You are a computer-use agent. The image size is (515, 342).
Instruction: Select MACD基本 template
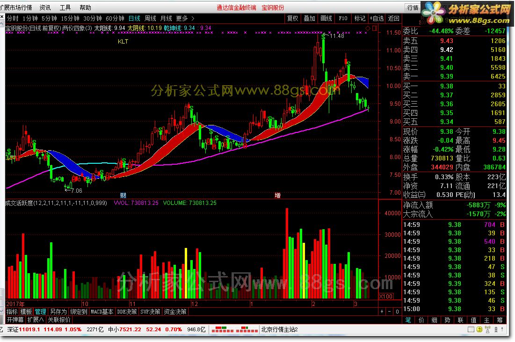tap(102, 312)
